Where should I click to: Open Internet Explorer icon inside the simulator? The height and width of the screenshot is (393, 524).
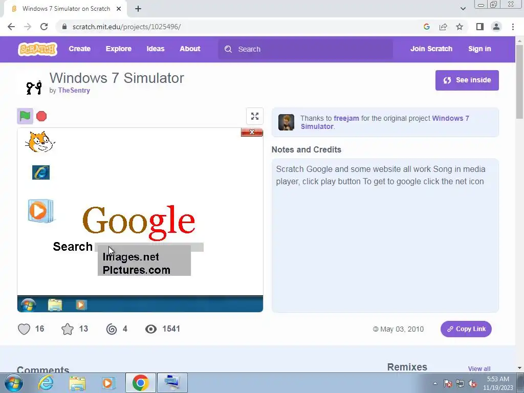click(x=41, y=172)
